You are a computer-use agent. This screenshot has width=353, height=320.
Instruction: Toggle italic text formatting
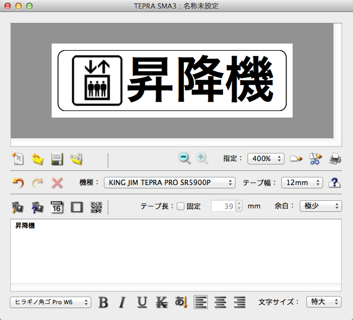122,302
